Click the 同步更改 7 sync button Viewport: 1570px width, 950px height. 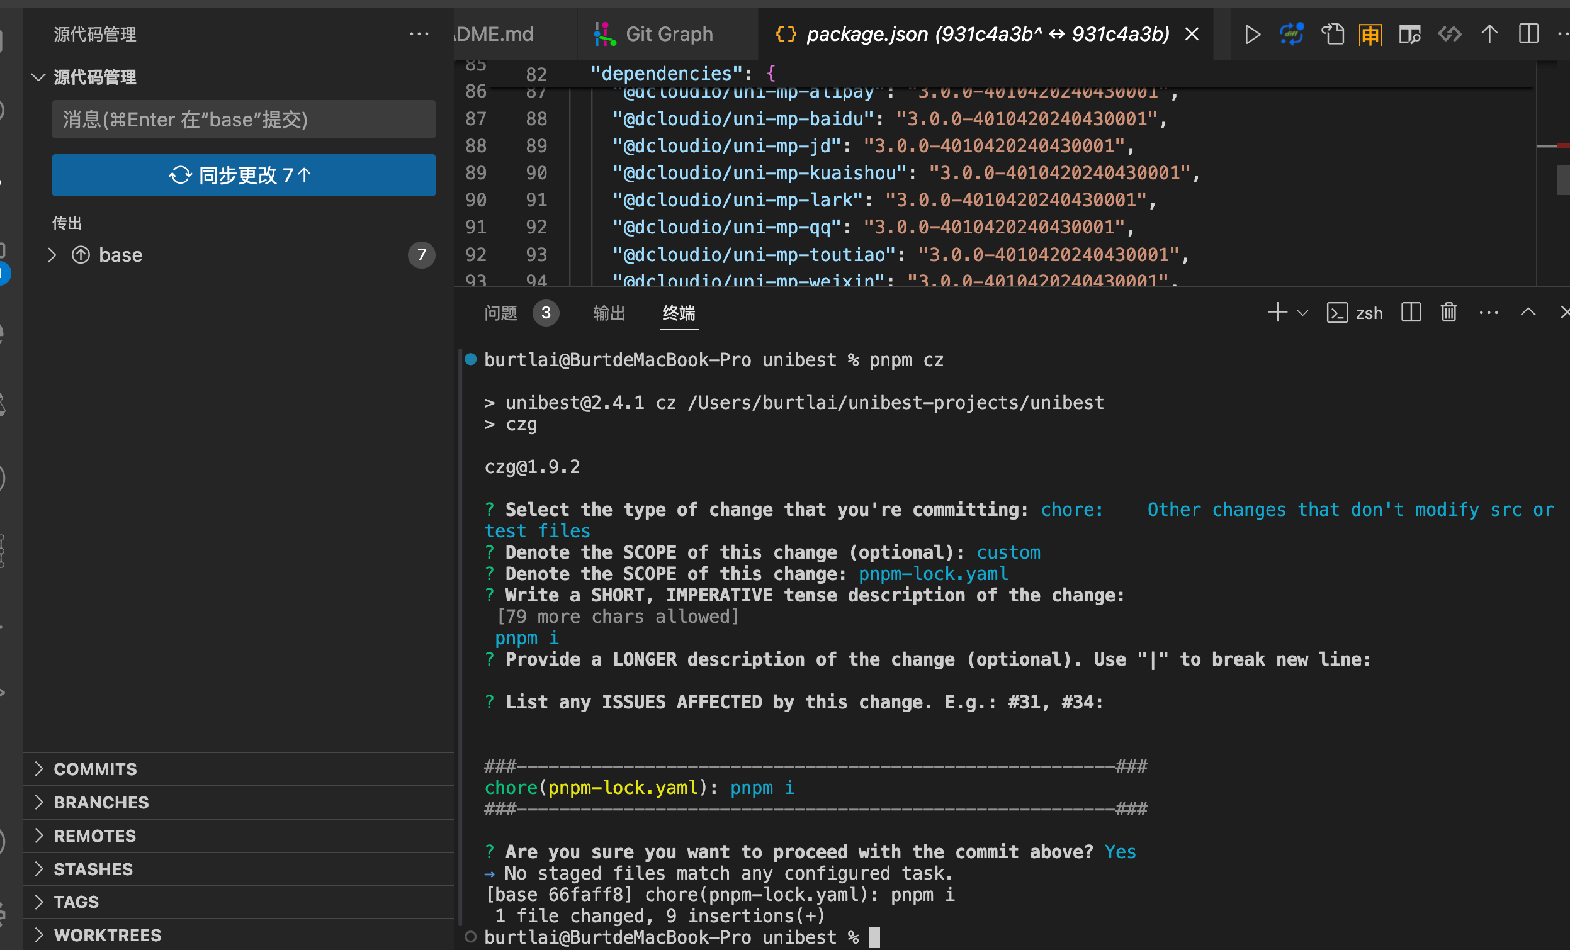[244, 175]
